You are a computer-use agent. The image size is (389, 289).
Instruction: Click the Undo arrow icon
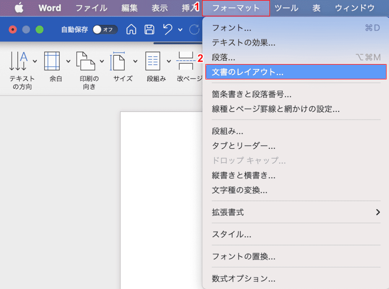(x=168, y=29)
